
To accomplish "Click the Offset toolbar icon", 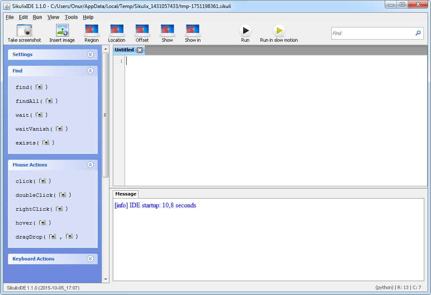I will click(x=142, y=31).
